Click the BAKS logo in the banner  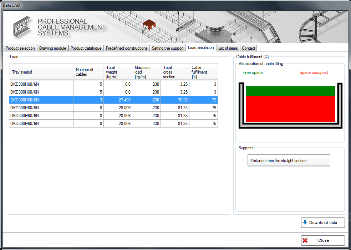tap(22, 26)
